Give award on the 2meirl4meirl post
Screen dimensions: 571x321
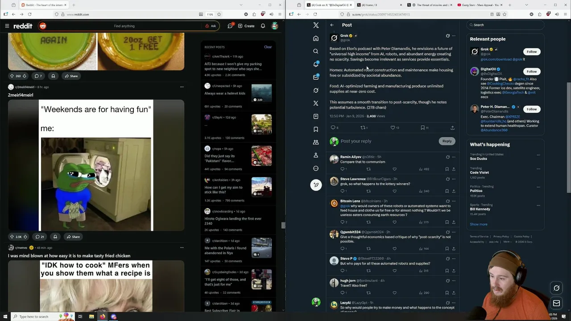[55, 237]
